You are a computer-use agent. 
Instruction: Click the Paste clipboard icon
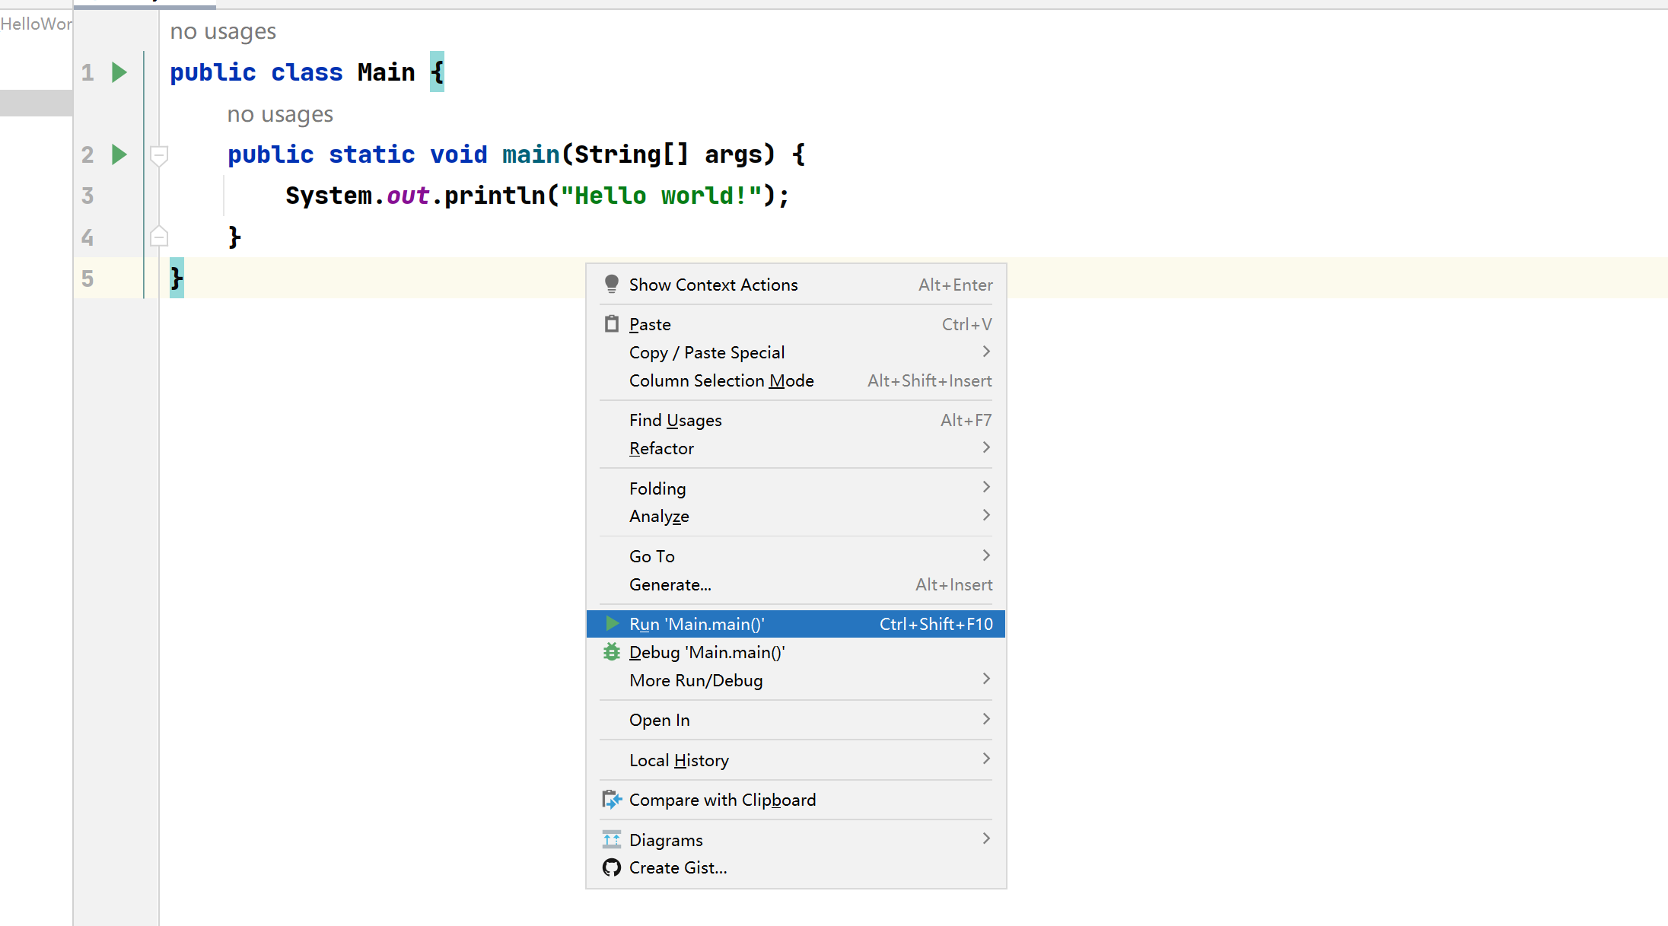tap(609, 324)
